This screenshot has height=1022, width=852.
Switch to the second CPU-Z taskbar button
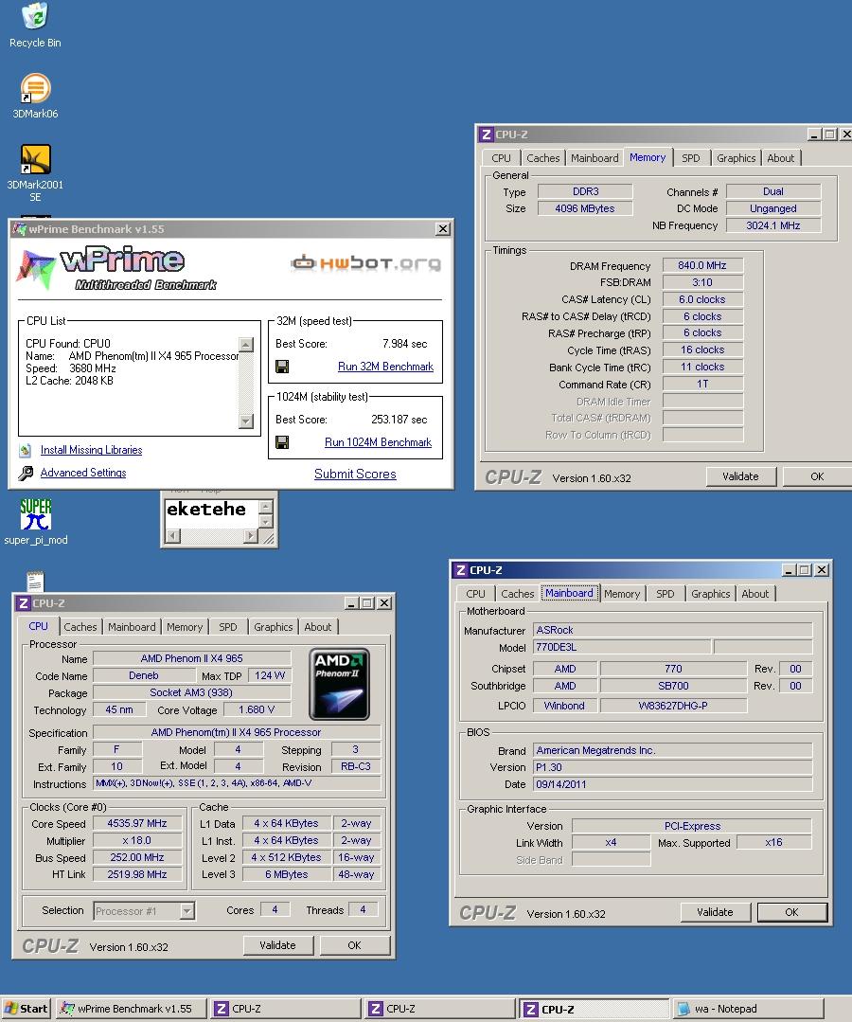439,1009
